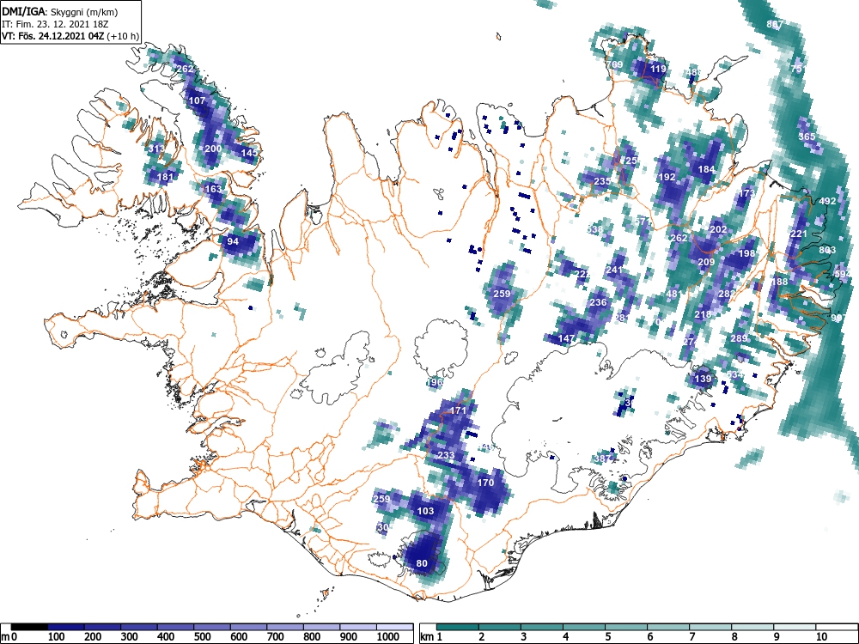Screen dimensions: 859x644
Task: Select legend swatch between 100 and 200 m
Action: pyautogui.click(x=66, y=627)
